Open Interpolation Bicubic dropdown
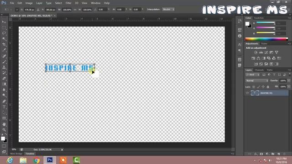The image size is (292, 164). 168,9
